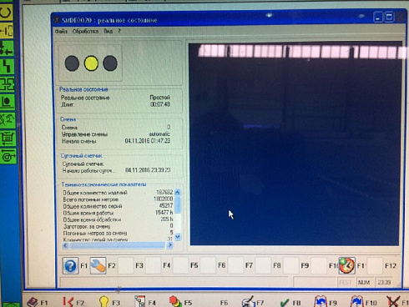
Task: Click the horizontal scroll-left arrow
Action: (x=65, y=245)
